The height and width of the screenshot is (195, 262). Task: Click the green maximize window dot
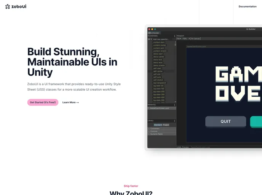[155, 29]
